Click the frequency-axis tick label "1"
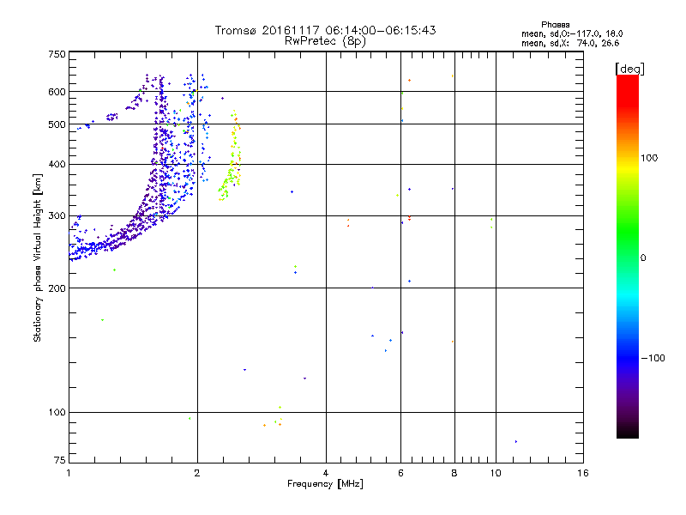Screen dimensions: 686x515 tap(69, 473)
